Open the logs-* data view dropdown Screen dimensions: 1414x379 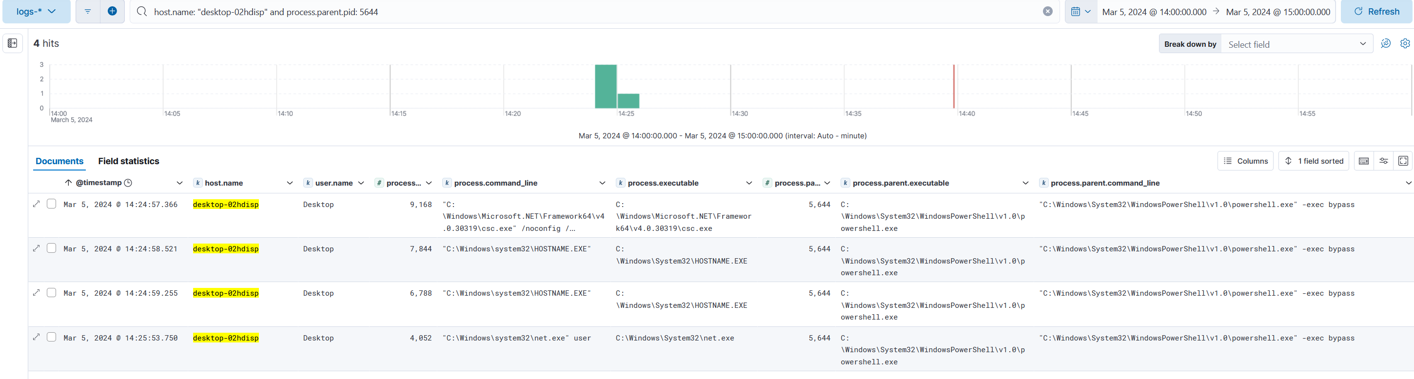tap(36, 12)
